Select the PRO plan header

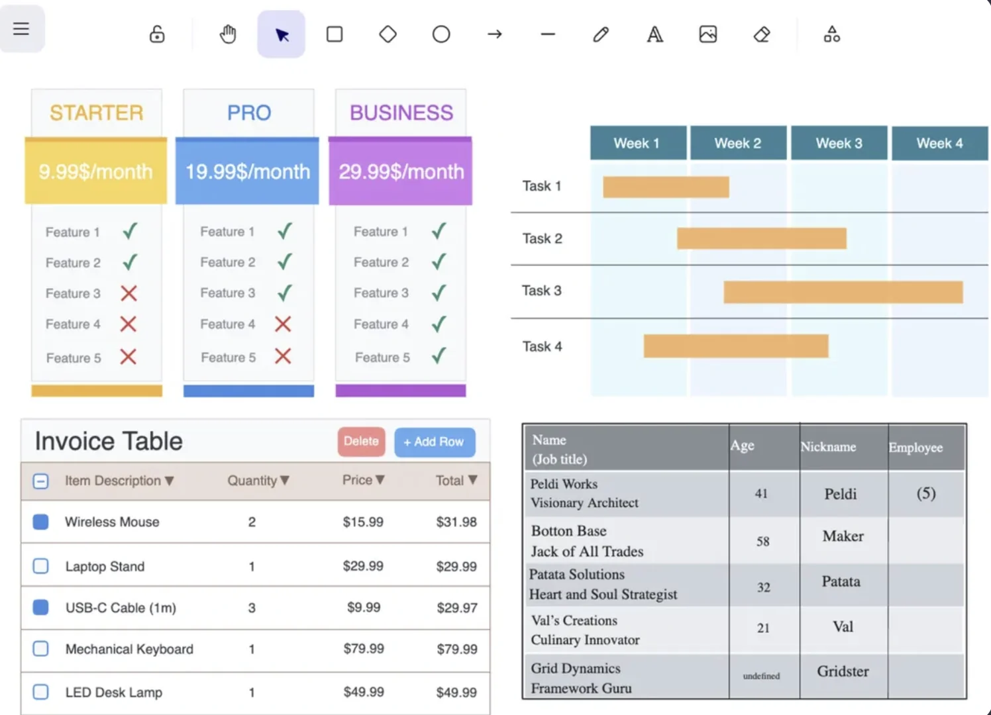click(249, 113)
